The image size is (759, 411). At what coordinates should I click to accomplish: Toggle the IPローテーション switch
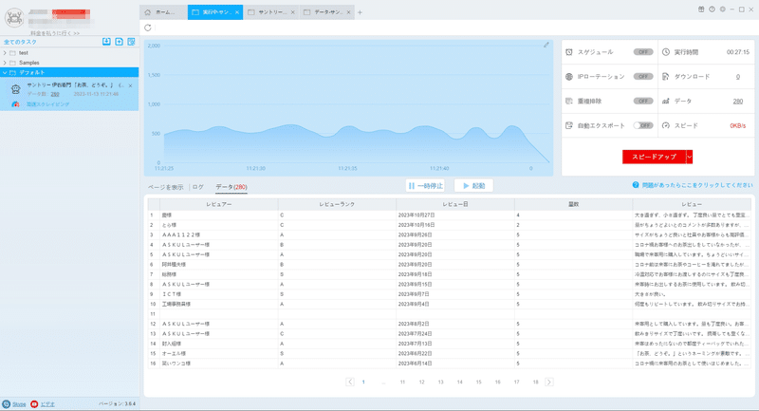(643, 77)
